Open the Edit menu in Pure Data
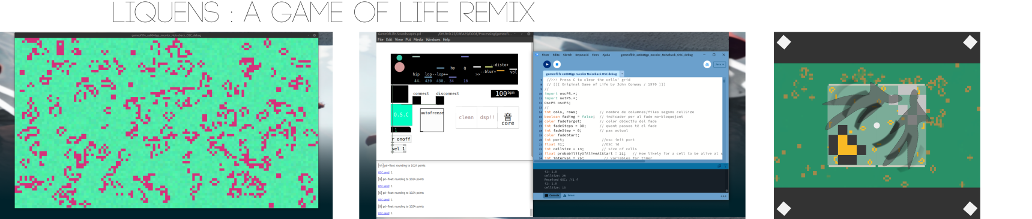Viewport: 1032px width, 219px height. (x=389, y=39)
